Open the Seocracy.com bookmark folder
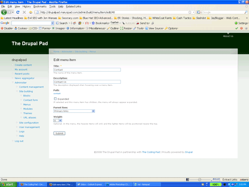This screenshot has height=187, width=249. [x=68, y=18]
